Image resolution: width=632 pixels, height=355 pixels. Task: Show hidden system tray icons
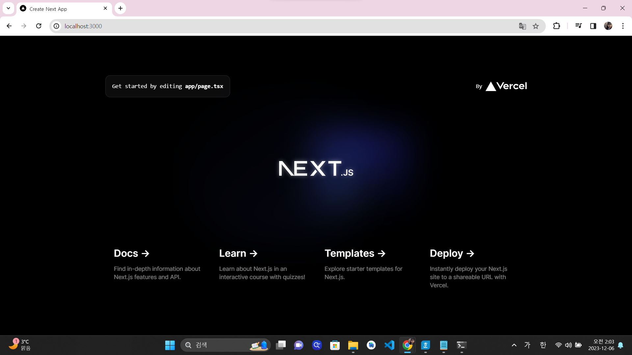click(514, 345)
